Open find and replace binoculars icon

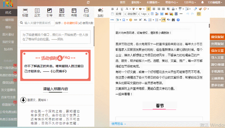[x=173, y=20]
